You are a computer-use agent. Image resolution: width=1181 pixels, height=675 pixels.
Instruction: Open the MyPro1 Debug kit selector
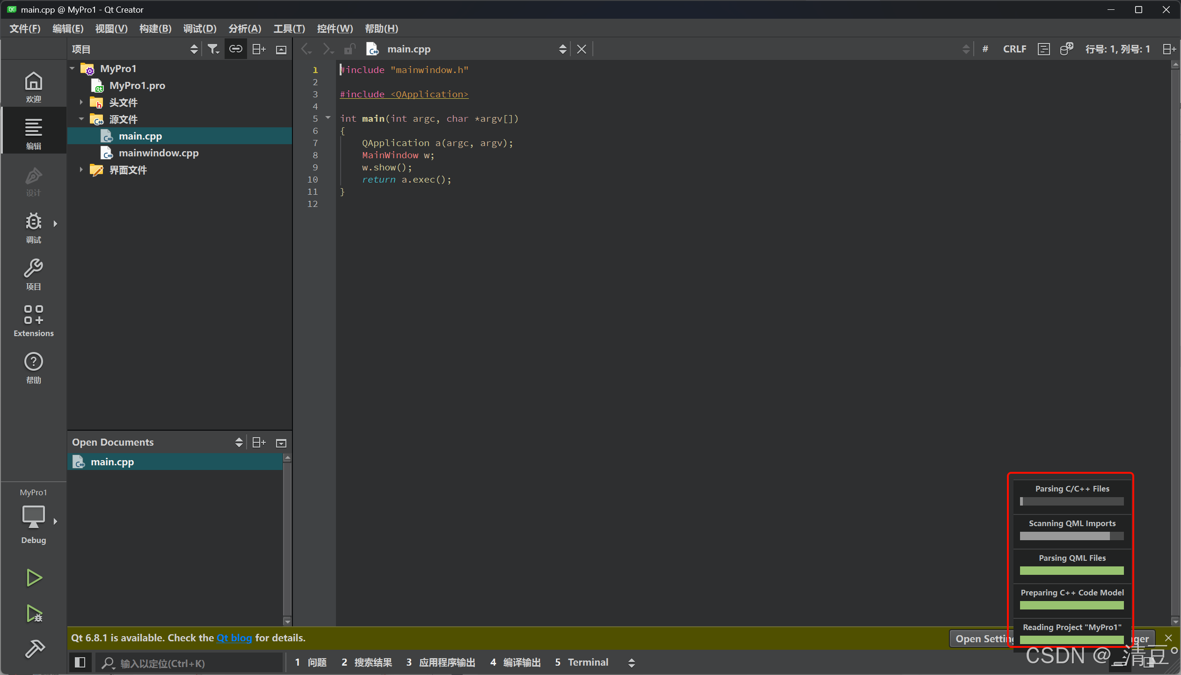(34, 517)
